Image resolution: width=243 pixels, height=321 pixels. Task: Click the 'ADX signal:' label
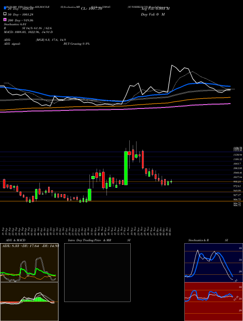pyautogui.click(x=12, y=44)
